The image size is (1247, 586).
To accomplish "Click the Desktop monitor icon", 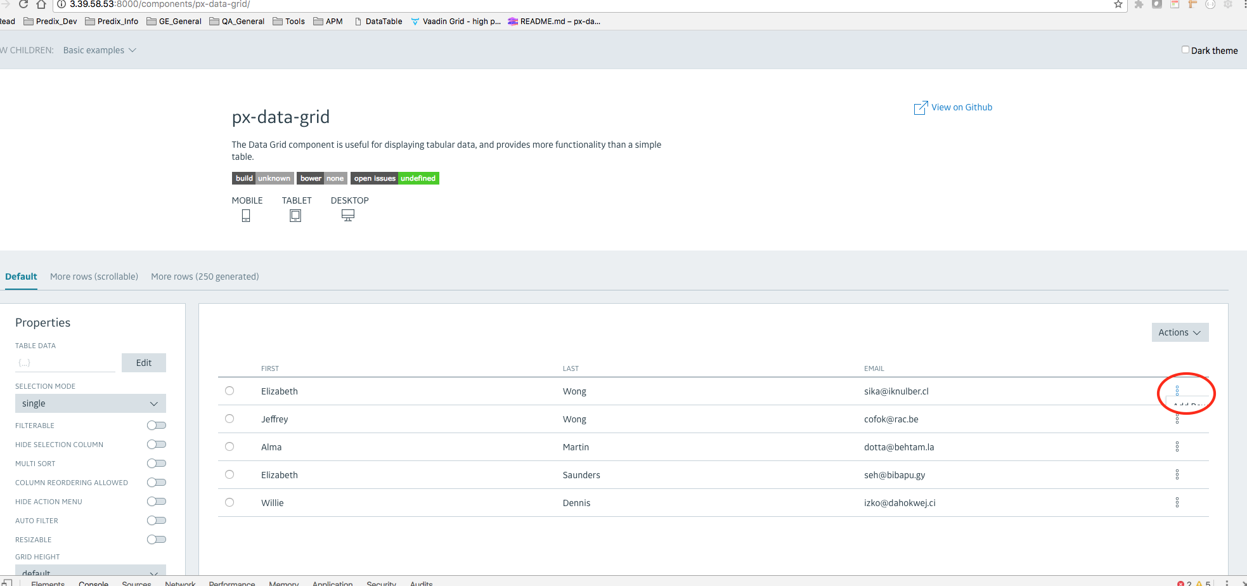I will pos(348,216).
